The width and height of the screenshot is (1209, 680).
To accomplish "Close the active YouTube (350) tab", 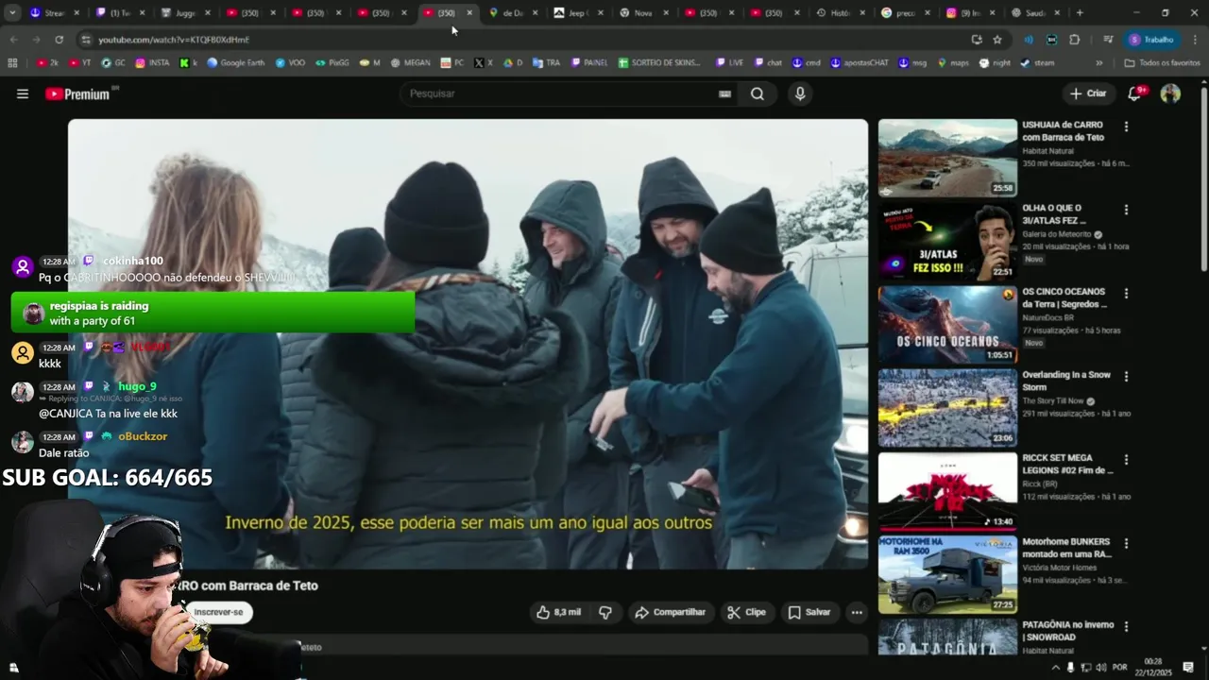I will click(469, 13).
